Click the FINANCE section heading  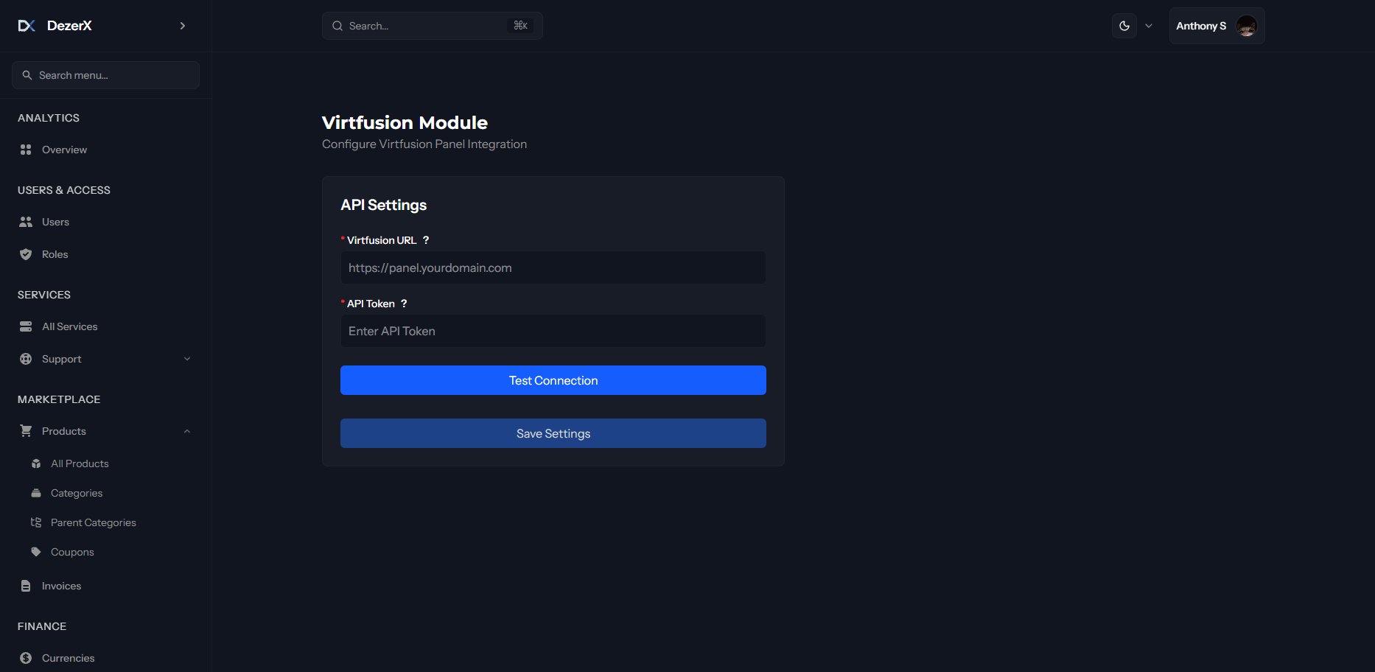click(x=42, y=626)
